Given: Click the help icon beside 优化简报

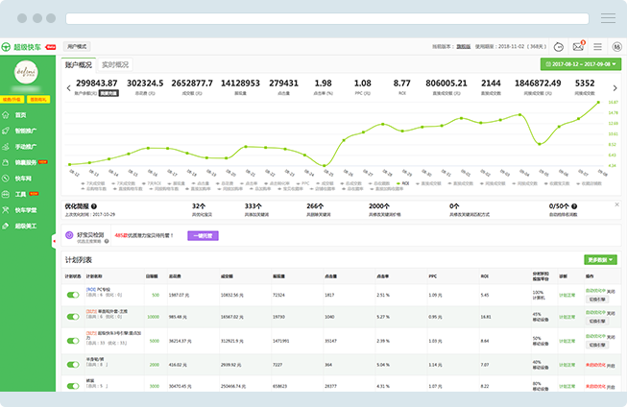Looking at the screenshot, I should click(x=94, y=205).
